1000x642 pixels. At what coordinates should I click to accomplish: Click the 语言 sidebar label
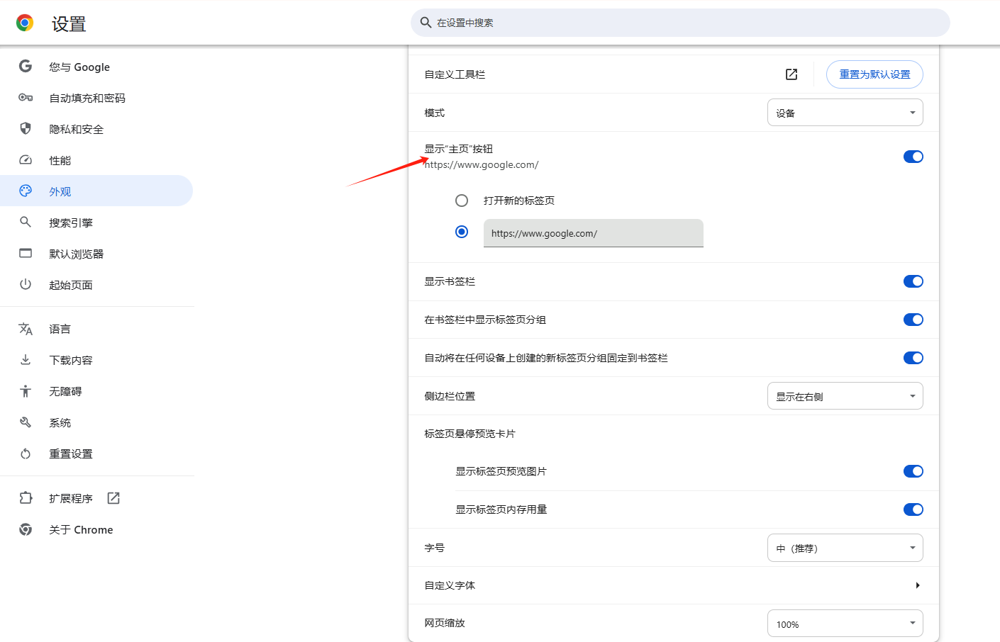(60, 329)
